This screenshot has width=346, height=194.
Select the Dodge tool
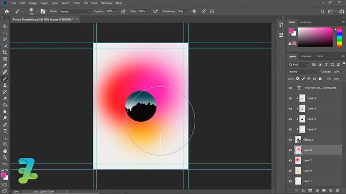[5, 118]
